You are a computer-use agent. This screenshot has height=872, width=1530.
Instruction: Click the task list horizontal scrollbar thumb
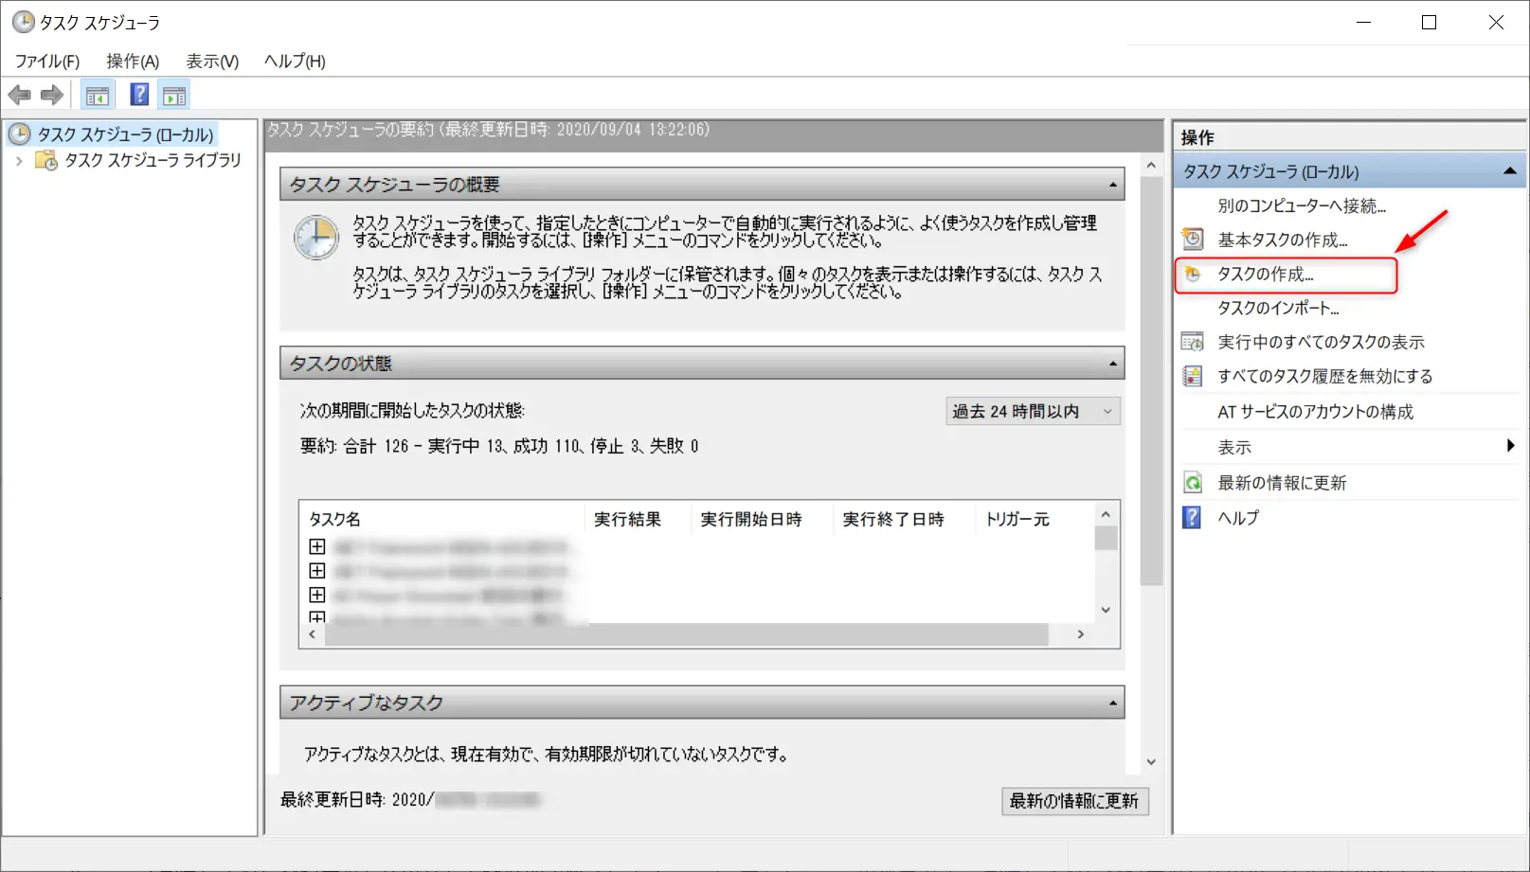[x=687, y=634]
